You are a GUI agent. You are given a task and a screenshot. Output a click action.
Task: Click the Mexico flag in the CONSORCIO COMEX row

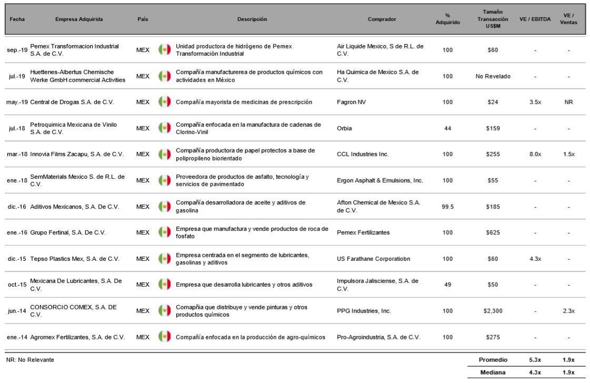164,311
